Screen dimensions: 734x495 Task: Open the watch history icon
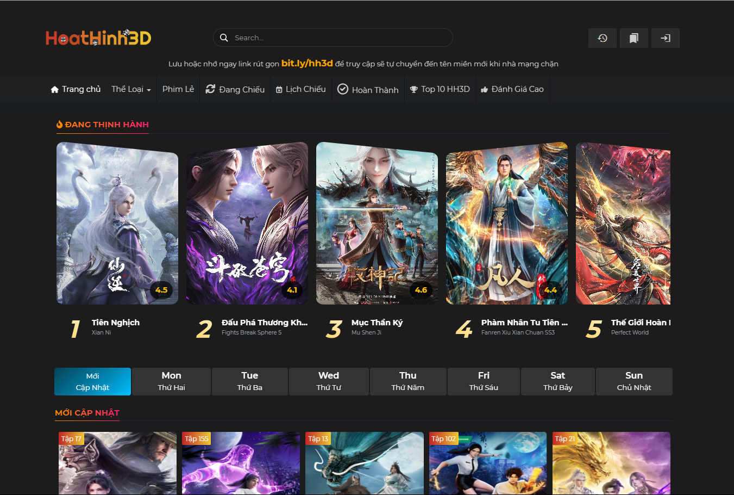tap(602, 38)
